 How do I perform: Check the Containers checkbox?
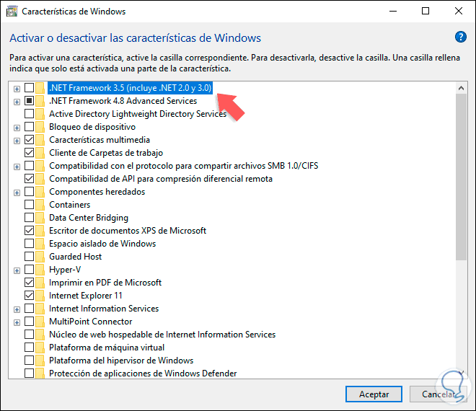(x=29, y=205)
